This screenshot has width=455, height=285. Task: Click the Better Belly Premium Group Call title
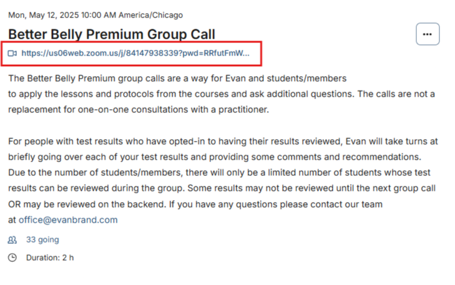coord(112,34)
